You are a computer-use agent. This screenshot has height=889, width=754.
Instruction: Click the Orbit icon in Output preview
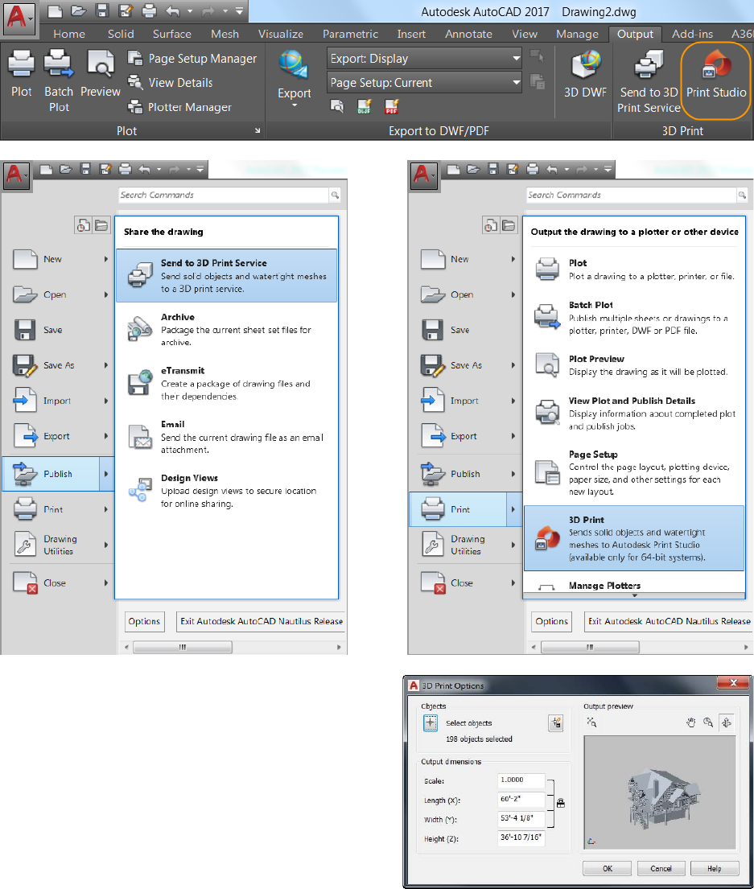726,722
